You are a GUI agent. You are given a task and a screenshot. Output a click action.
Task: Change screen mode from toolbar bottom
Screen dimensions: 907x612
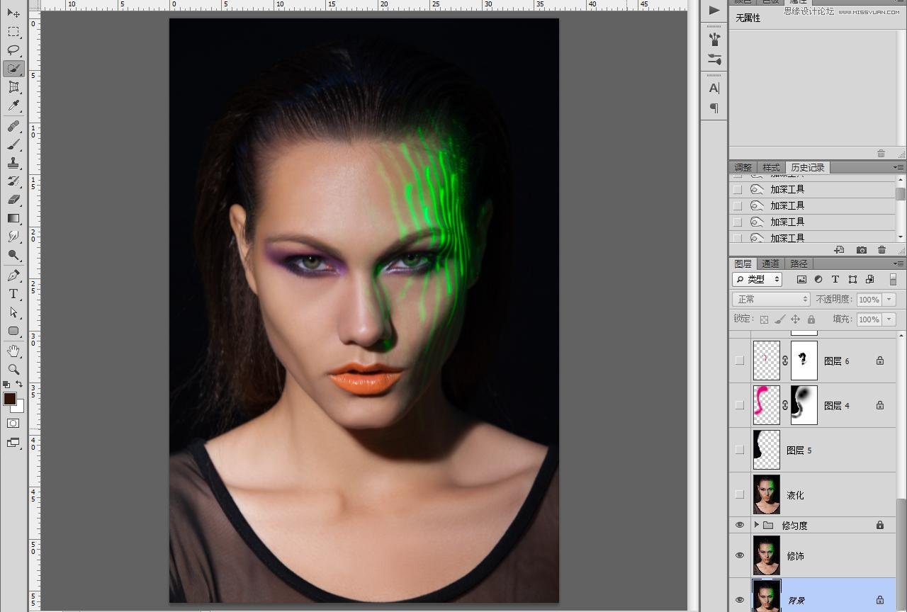(x=13, y=443)
